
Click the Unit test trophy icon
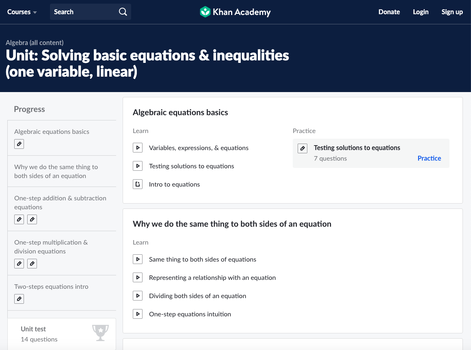coord(100,333)
